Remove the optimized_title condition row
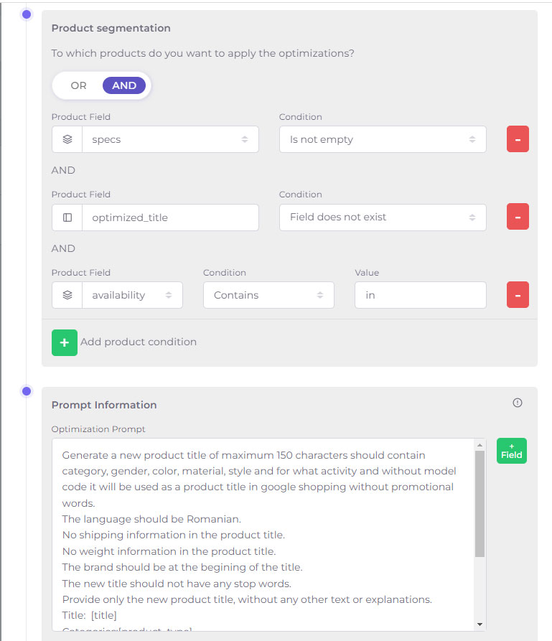Viewport: 552px width, 641px height. (x=518, y=217)
